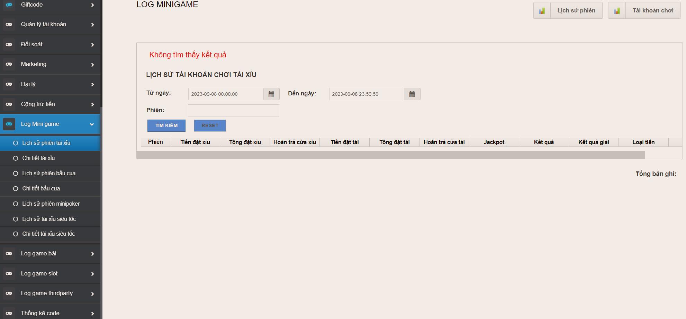This screenshot has width=686, height=319.
Task: Open the Đến ngày calendar picker icon
Action: [x=412, y=94]
